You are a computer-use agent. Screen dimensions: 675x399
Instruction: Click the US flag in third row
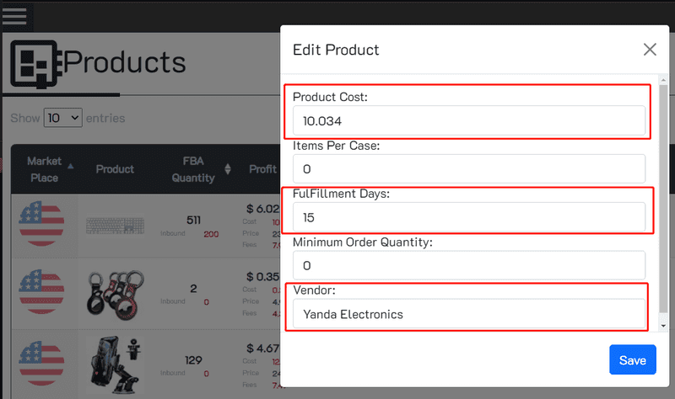pos(41,360)
